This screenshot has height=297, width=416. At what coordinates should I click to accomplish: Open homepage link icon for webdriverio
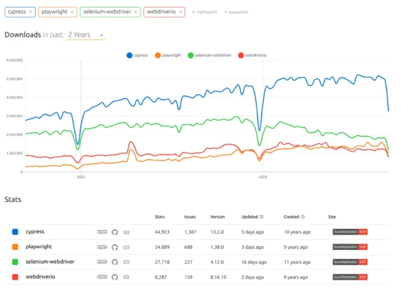(126, 278)
